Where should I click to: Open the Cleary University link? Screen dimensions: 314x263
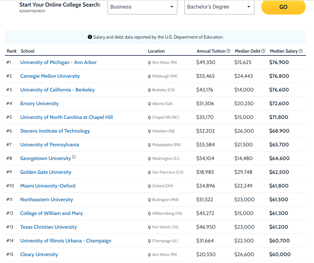[x=39, y=254]
